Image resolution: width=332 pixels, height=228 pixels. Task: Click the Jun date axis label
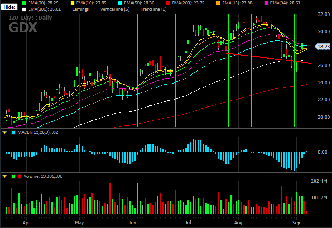[133, 223]
